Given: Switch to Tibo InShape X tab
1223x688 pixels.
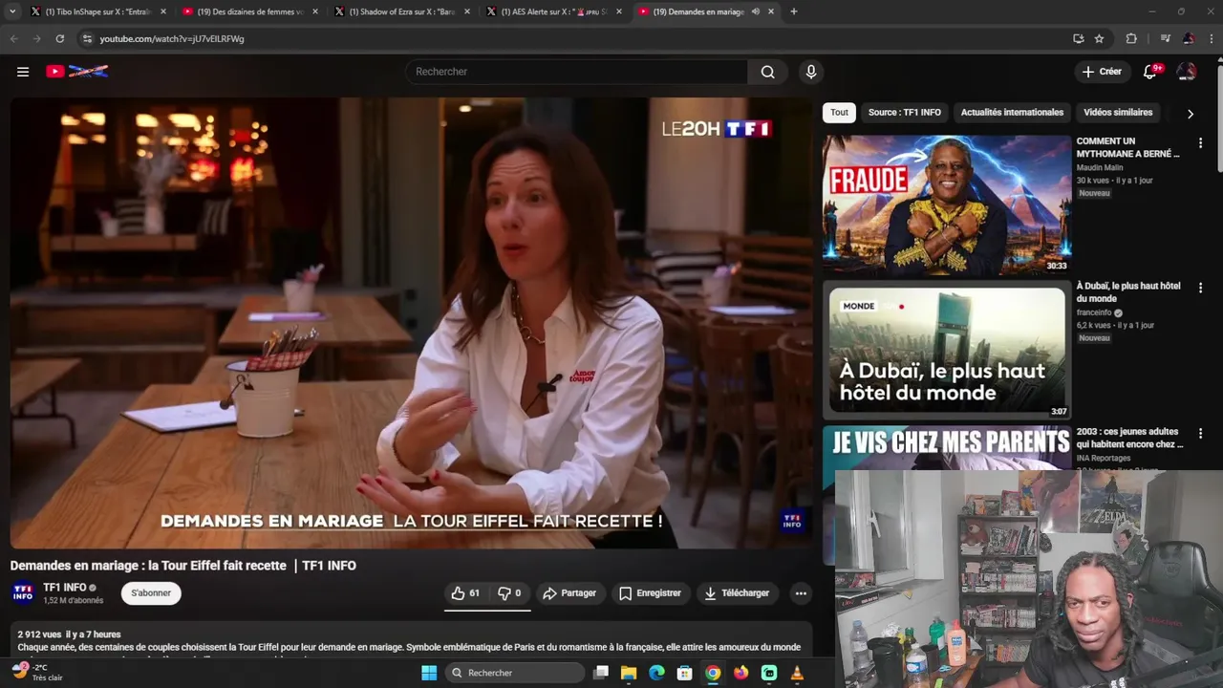Looking at the screenshot, I should (97, 11).
